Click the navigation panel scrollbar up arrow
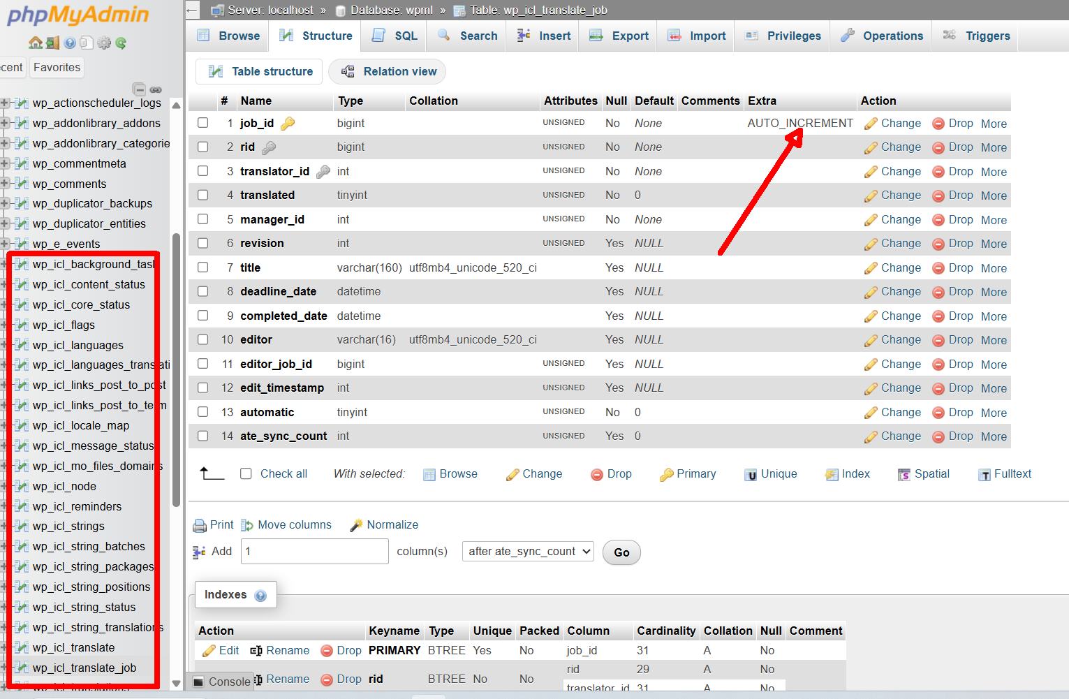 (x=176, y=105)
